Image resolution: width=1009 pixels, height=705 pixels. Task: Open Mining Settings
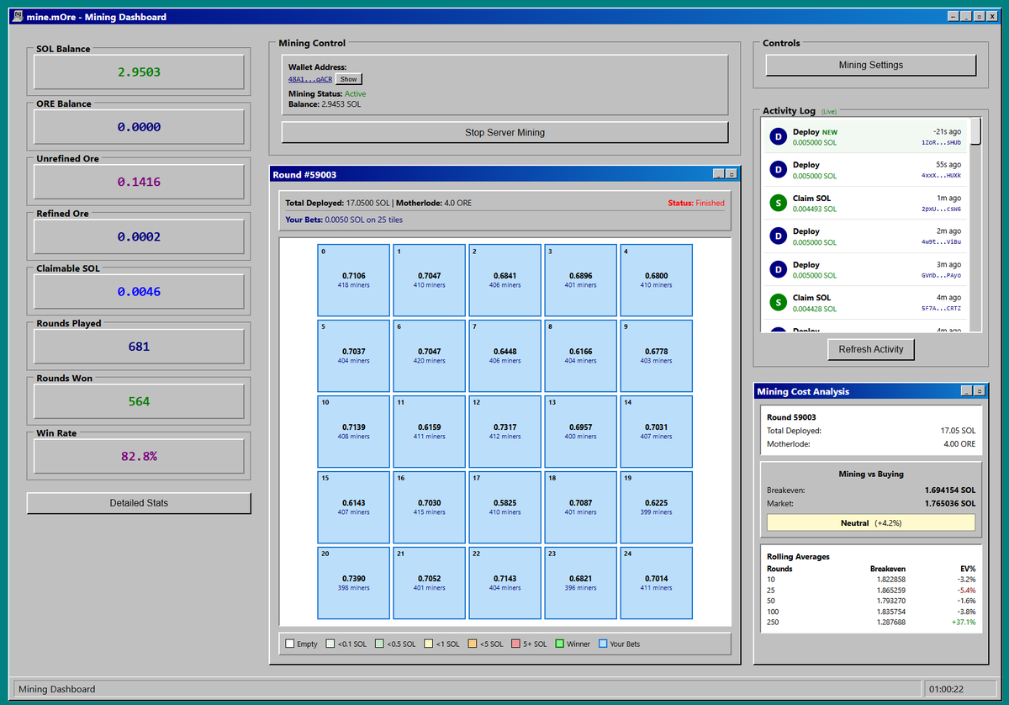pyautogui.click(x=870, y=65)
